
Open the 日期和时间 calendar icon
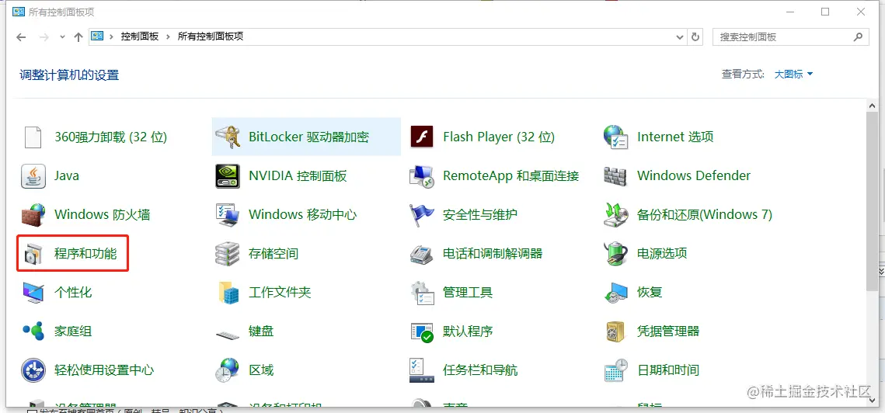(x=615, y=370)
